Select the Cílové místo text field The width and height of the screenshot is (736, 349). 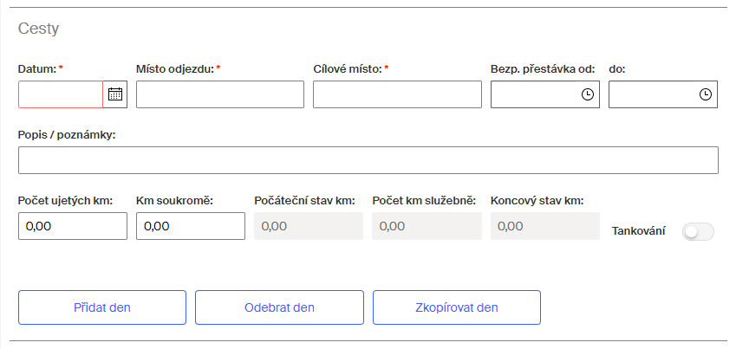point(397,94)
